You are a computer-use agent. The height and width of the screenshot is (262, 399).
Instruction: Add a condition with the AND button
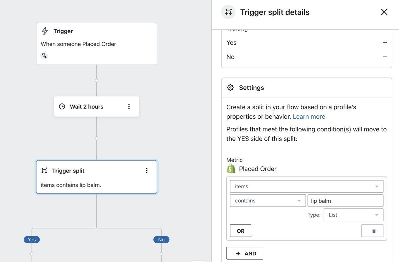[245, 253]
